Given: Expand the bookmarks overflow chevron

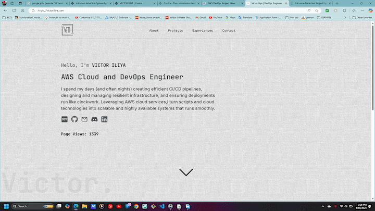Looking at the screenshot, I should (x=345, y=18).
